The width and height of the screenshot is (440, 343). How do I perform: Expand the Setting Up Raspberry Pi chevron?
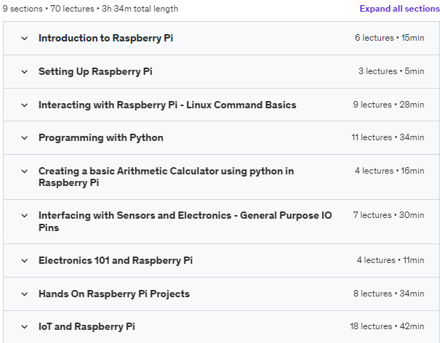[x=25, y=72]
